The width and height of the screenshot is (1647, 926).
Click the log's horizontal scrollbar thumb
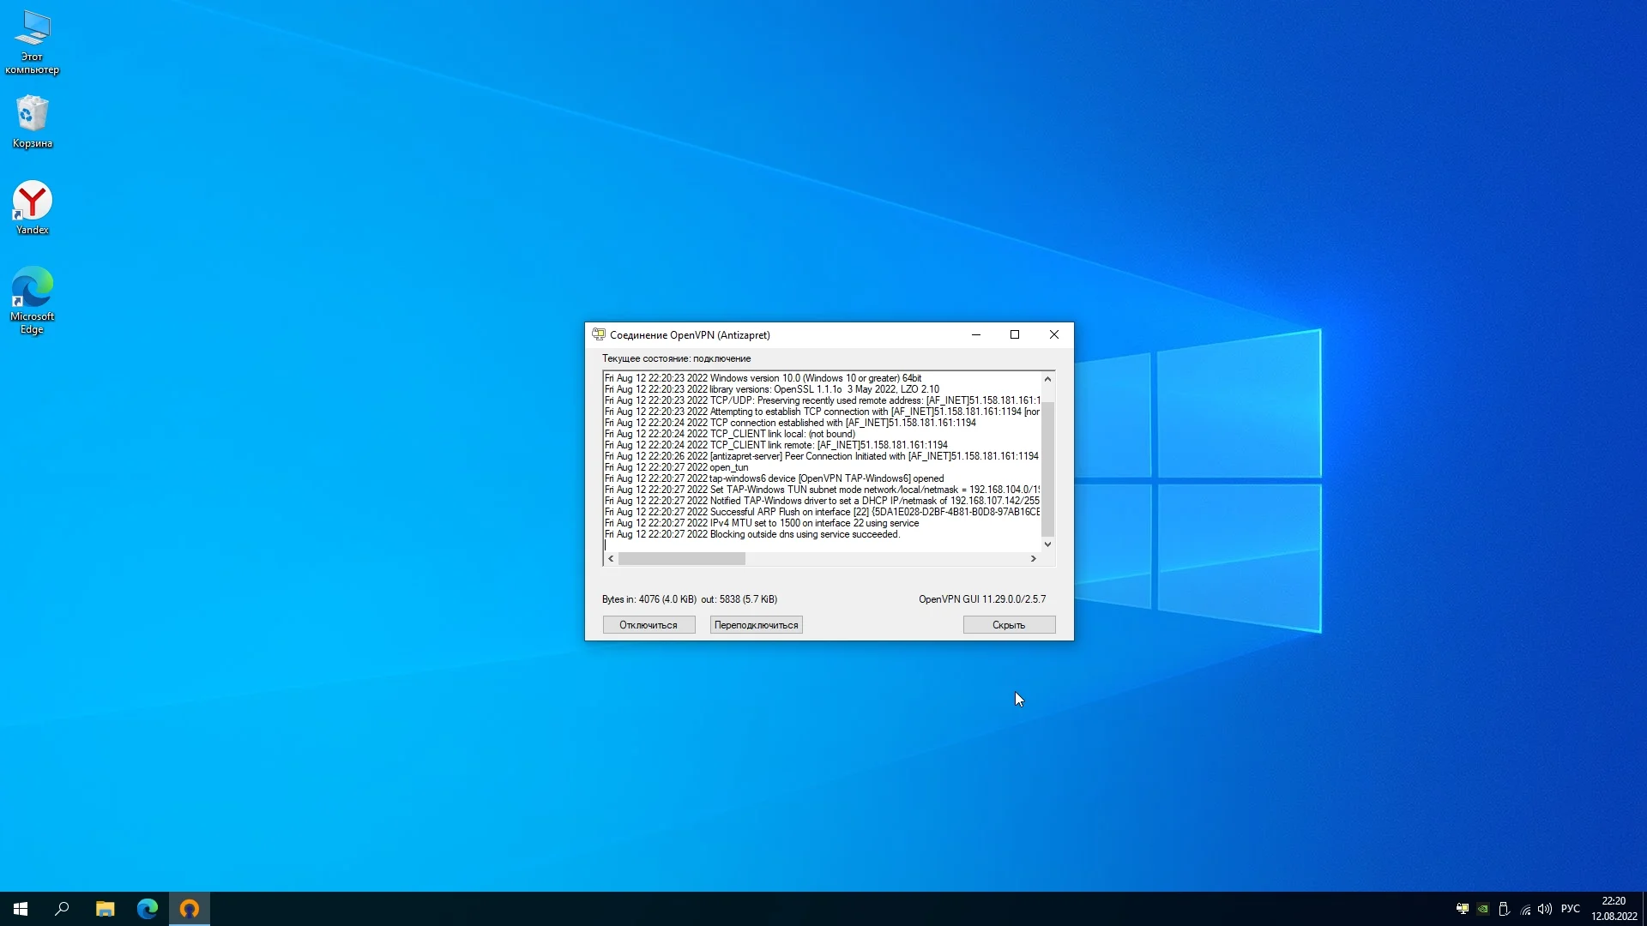click(682, 558)
